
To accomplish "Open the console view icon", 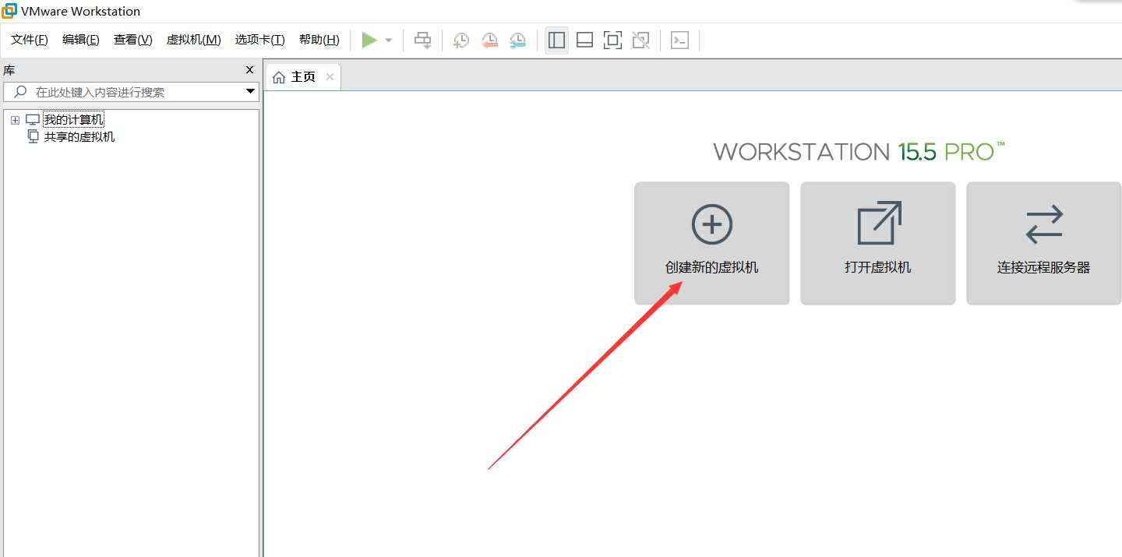I will (x=679, y=41).
